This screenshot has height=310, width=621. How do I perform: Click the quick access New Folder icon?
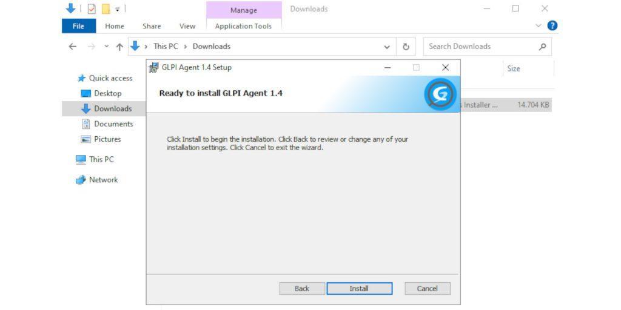click(x=106, y=8)
